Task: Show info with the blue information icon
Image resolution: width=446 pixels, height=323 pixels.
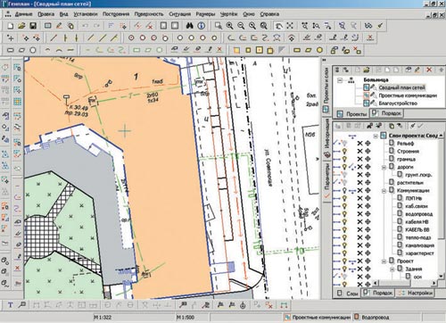Action: 202,26
